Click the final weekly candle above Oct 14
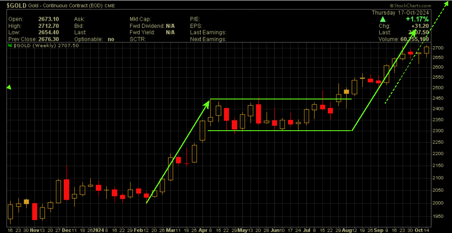This screenshot has height=233, width=452. coord(426,50)
